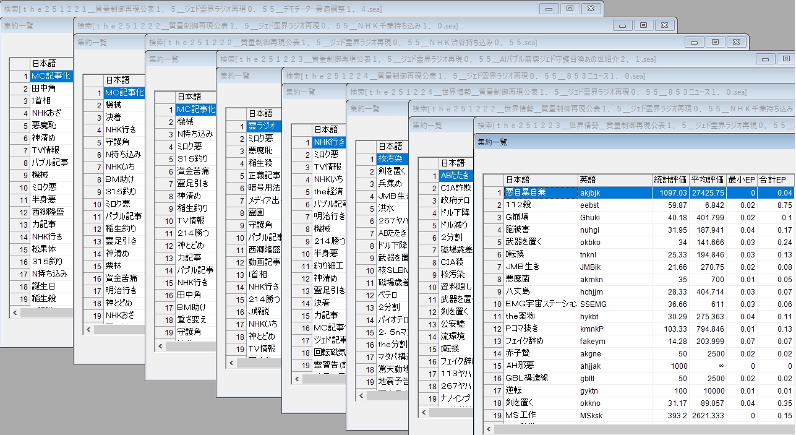Minimize the NHK渋谷持ち込み window
This screenshot has height=435, width=796.
[x=694, y=41]
